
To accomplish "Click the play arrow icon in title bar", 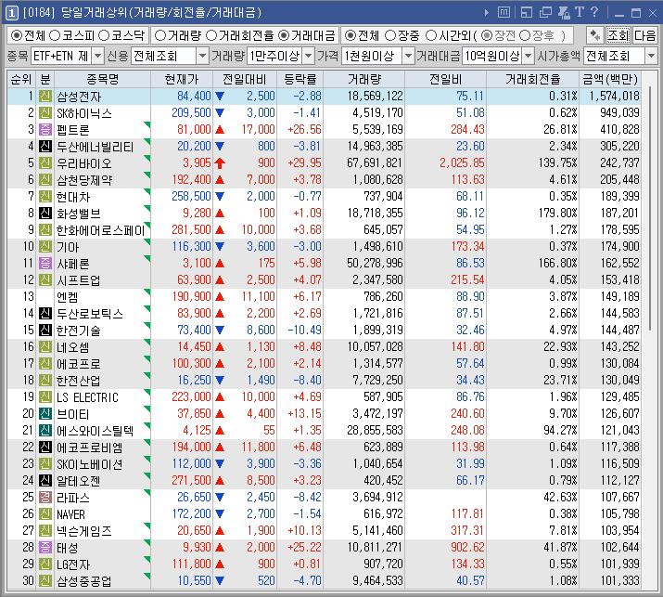I will [486, 13].
